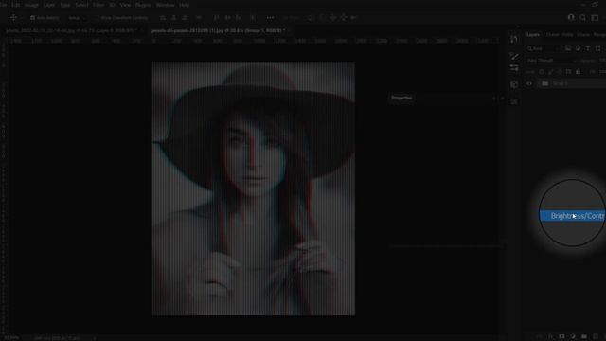Screen dimensions: 606x341
Task: Open the Image menu
Action: click(x=31, y=5)
